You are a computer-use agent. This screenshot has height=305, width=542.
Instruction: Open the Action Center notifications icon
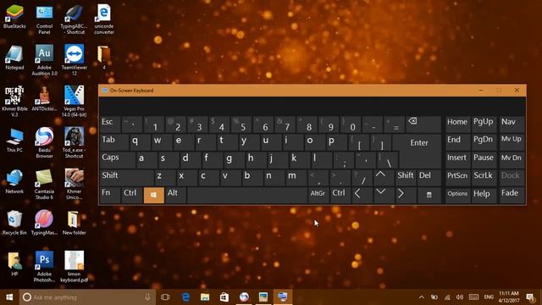(530, 297)
